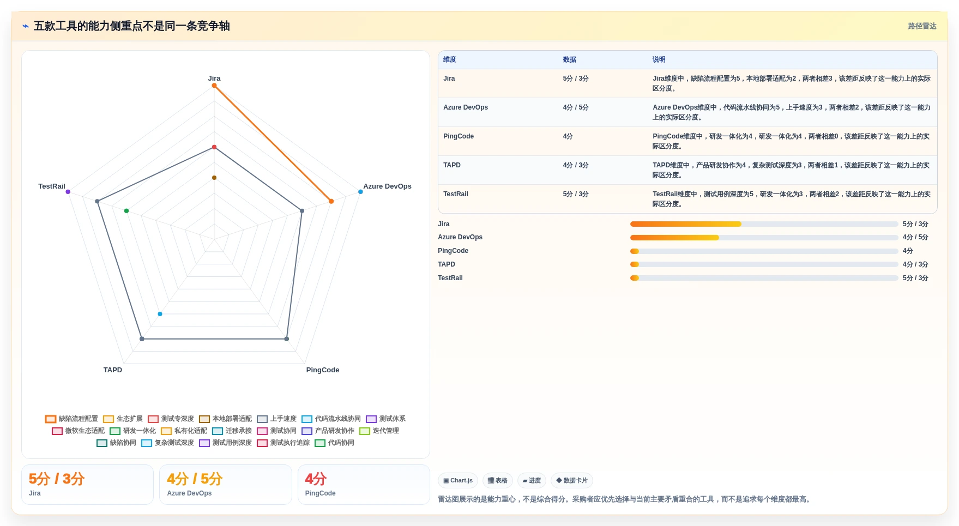Click the lightning icon beside the title

click(x=25, y=26)
